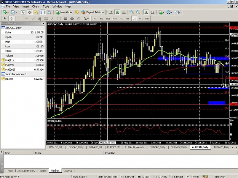Click the yellow diamond alert icon
This screenshot has width=238, height=178.
pyautogui.click(x=77, y=13)
